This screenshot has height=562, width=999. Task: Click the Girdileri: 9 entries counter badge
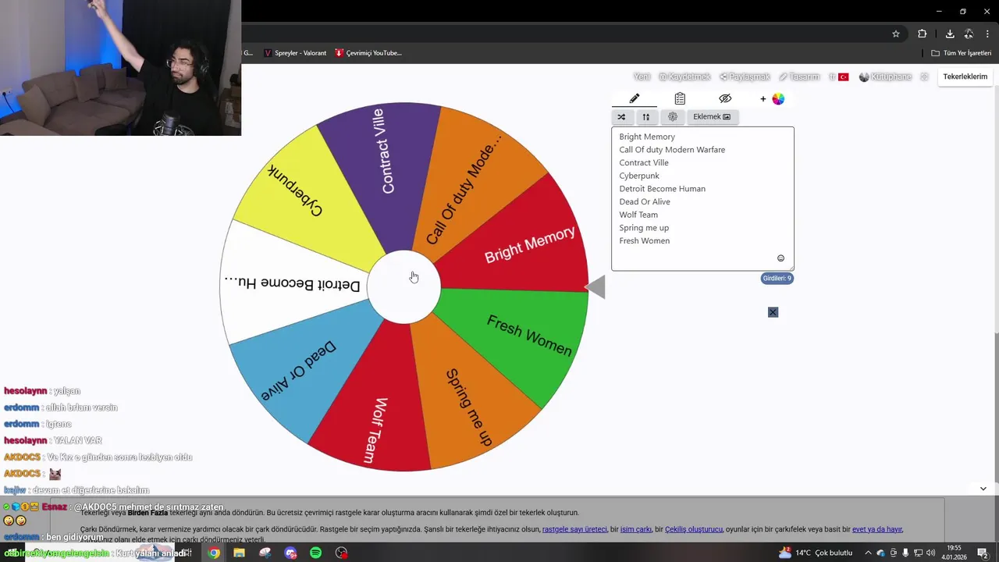pos(777,278)
